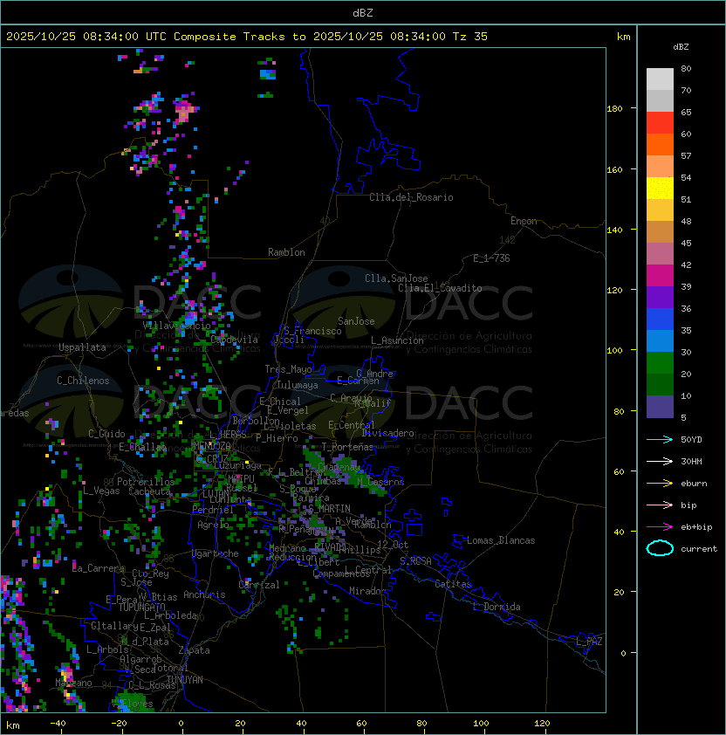Click the Ramblon map label
Screen dimensions: 726x735
click(286, 252)
